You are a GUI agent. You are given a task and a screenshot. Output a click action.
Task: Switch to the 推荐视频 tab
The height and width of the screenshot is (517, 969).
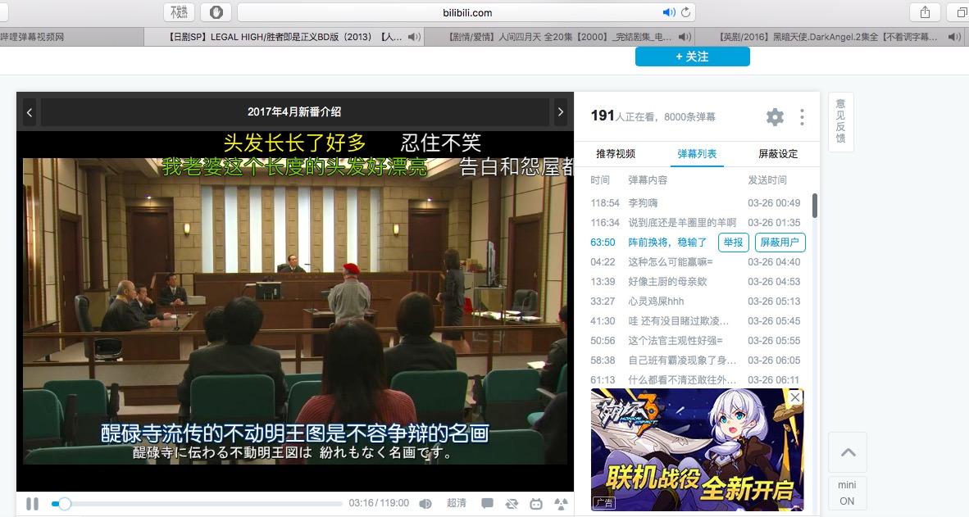(x=616, y=154)
